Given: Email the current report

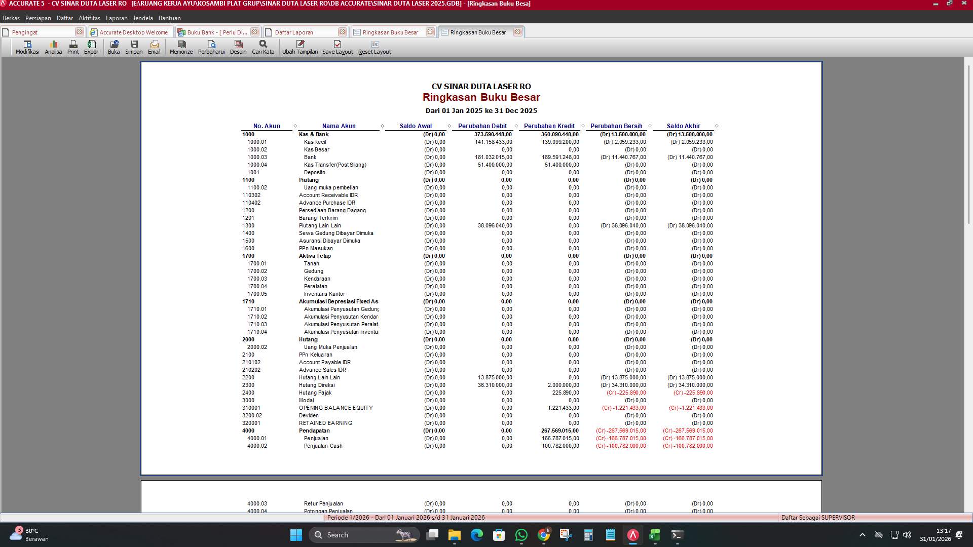Looking at the screenshot, I should pos(154,47).
